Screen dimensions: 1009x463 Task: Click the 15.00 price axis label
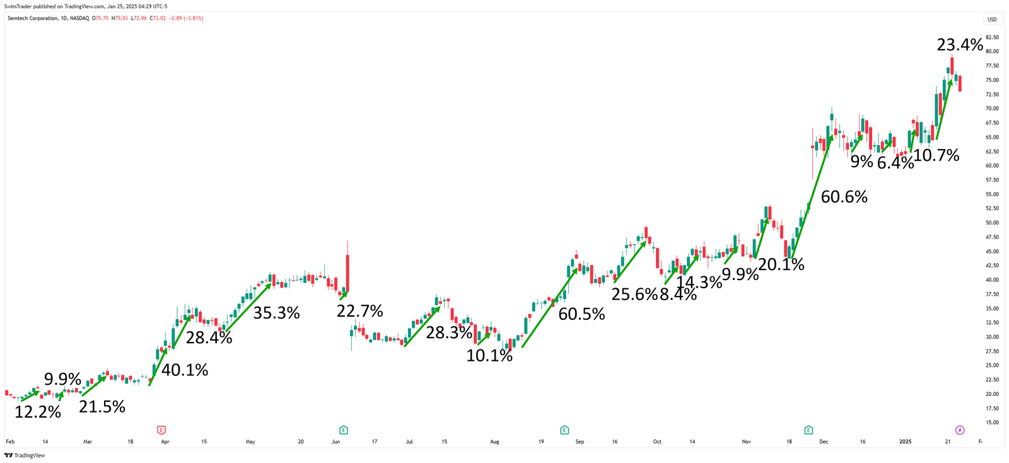(992, 423)
